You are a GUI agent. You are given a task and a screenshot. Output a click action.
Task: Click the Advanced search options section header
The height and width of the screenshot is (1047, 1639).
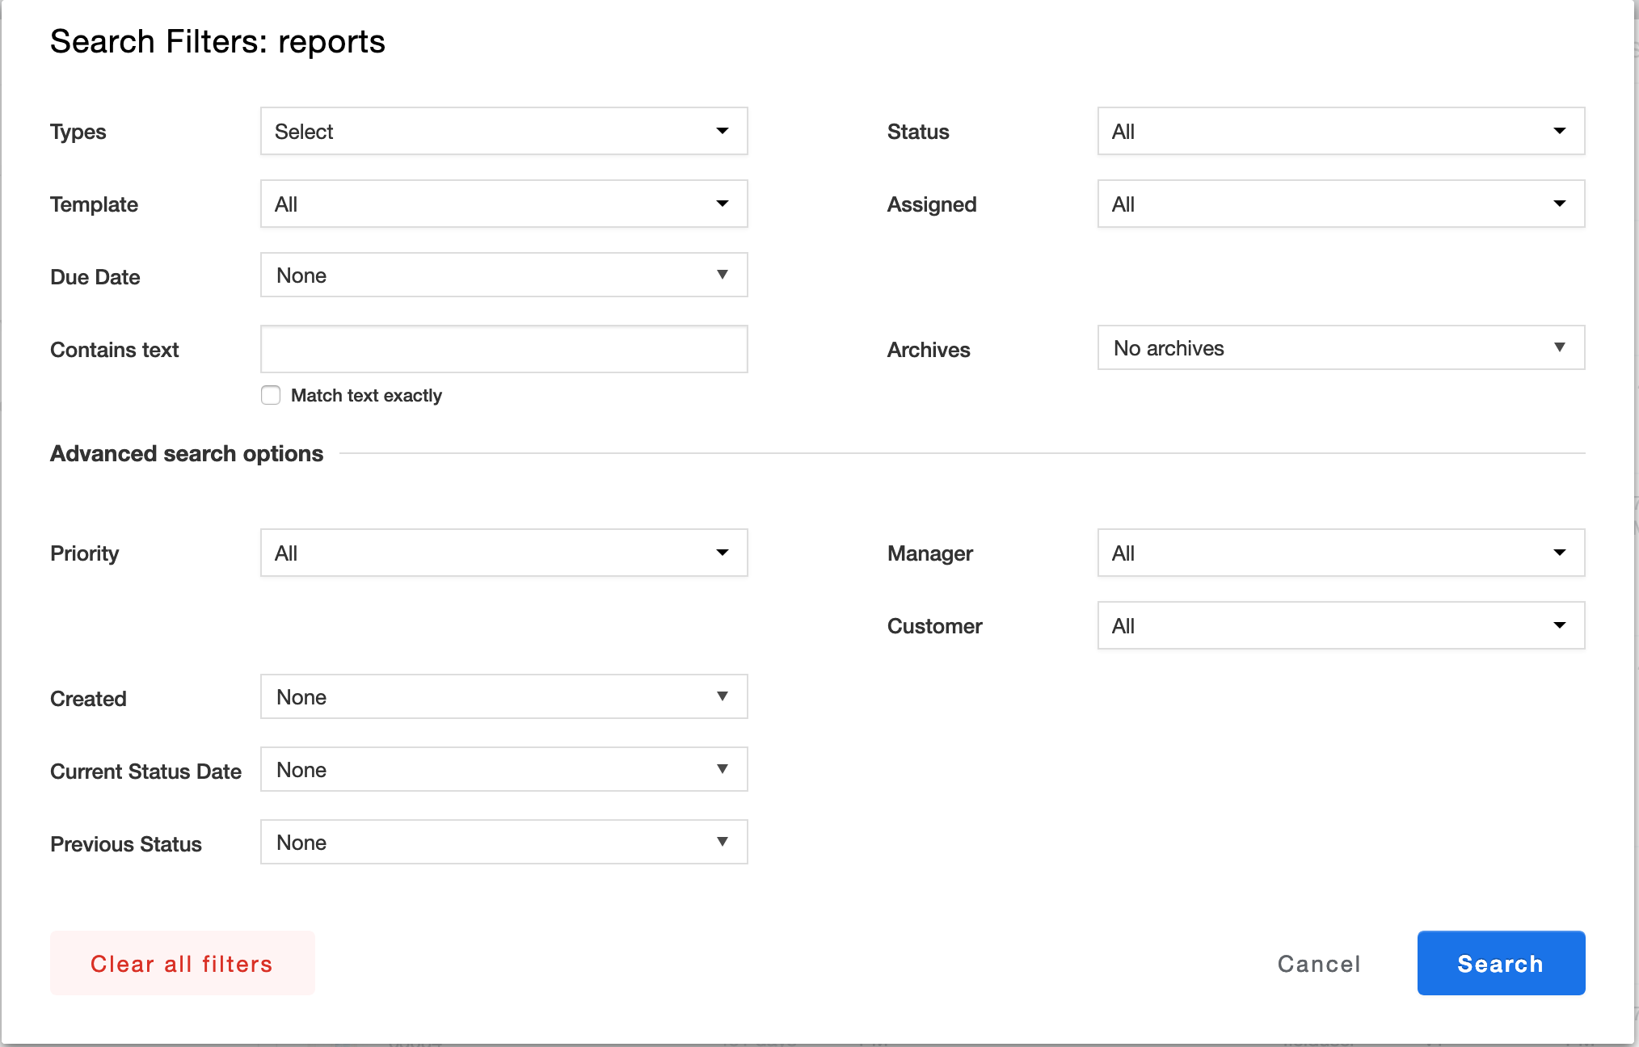[186, 453]
